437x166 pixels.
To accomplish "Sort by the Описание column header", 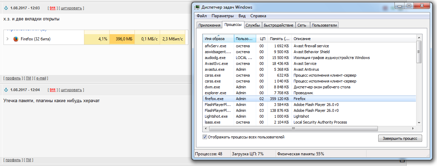I will [354, 38].
